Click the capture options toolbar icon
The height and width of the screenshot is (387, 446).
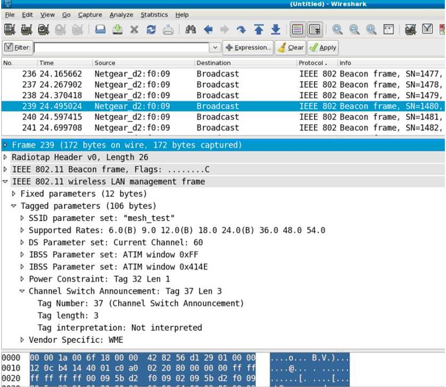pyautogui.click(x=27, y=29)
